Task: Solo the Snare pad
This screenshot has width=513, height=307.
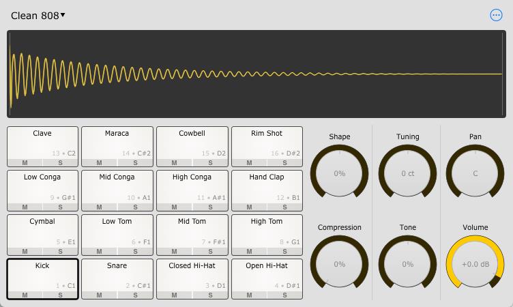Action: tap(135, 295)
